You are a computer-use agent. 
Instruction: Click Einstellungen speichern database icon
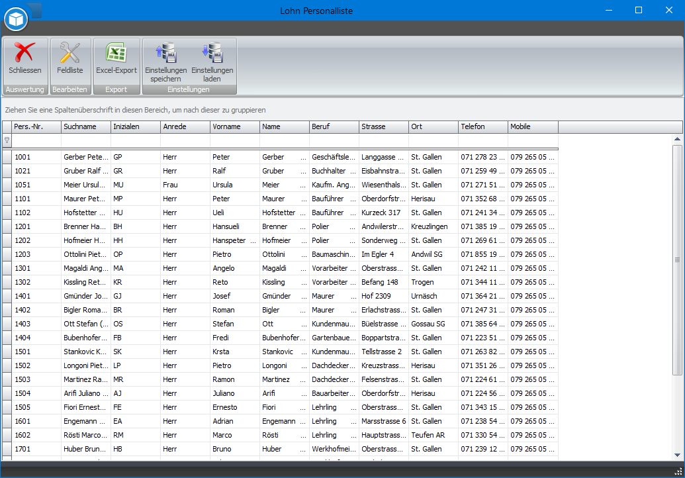(x=165, y=53)
